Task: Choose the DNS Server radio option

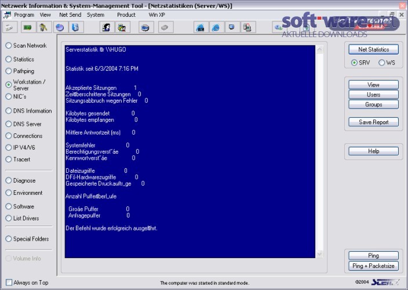Action: click(x=9, y=124)
